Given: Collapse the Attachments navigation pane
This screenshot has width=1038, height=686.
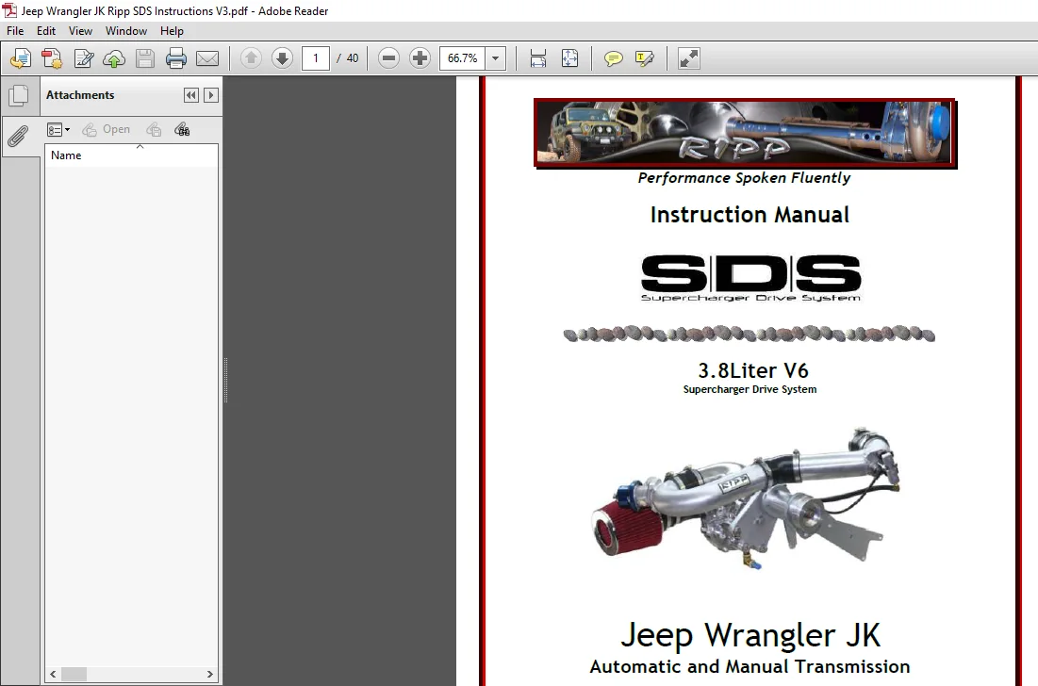Looking at the screenshot, I should [191, 95].
